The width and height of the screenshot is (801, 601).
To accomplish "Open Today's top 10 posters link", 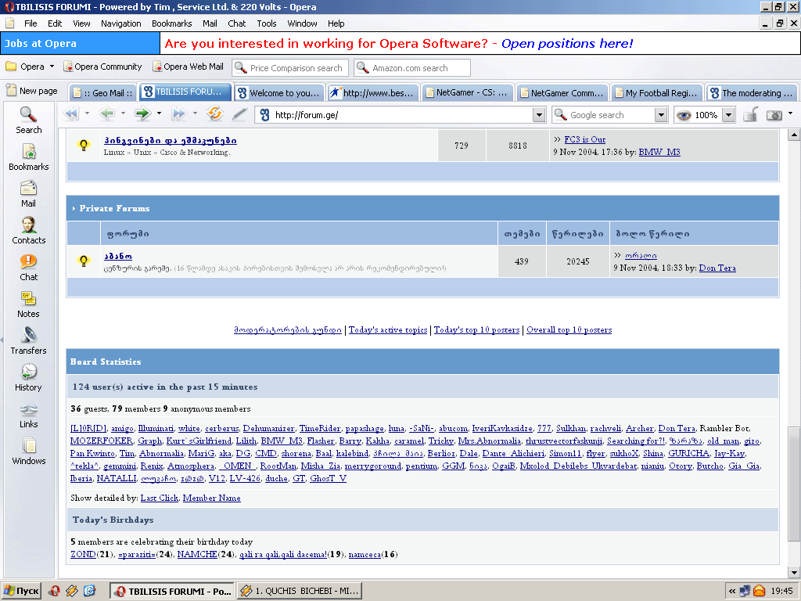I will tap(476, 330).
